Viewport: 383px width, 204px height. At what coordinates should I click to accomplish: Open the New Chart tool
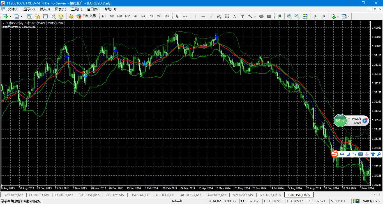5,16
